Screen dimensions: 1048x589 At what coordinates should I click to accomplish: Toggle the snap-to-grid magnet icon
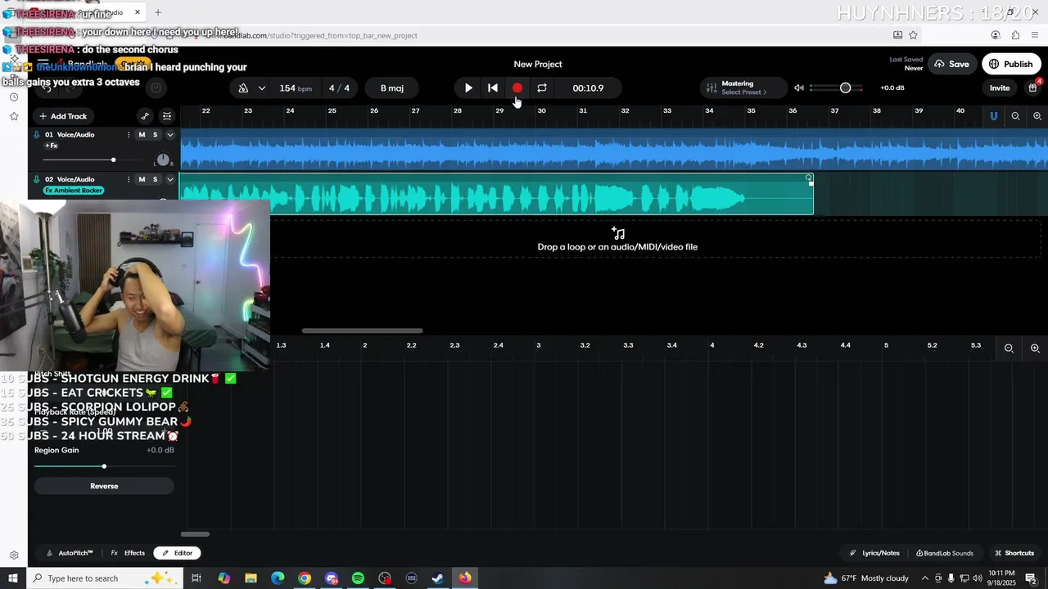[994, 116]
